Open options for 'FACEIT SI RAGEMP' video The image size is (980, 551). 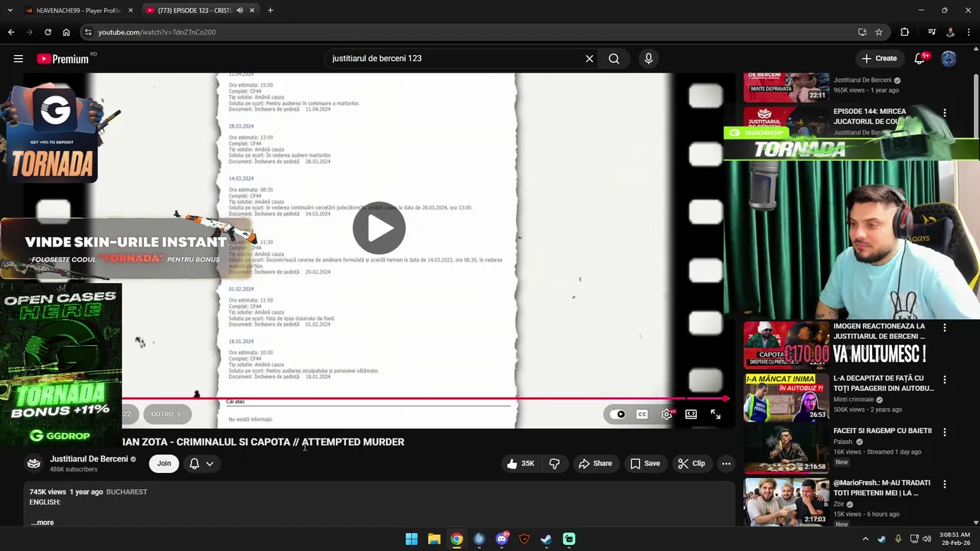point(944,432)
